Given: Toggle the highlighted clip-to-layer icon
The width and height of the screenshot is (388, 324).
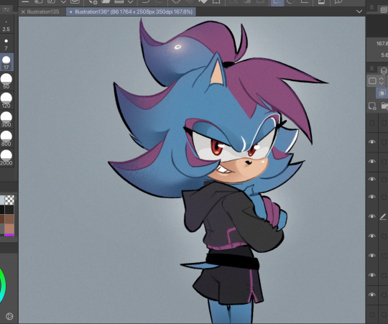Looking at the screenshot, I should pos(382,93).
